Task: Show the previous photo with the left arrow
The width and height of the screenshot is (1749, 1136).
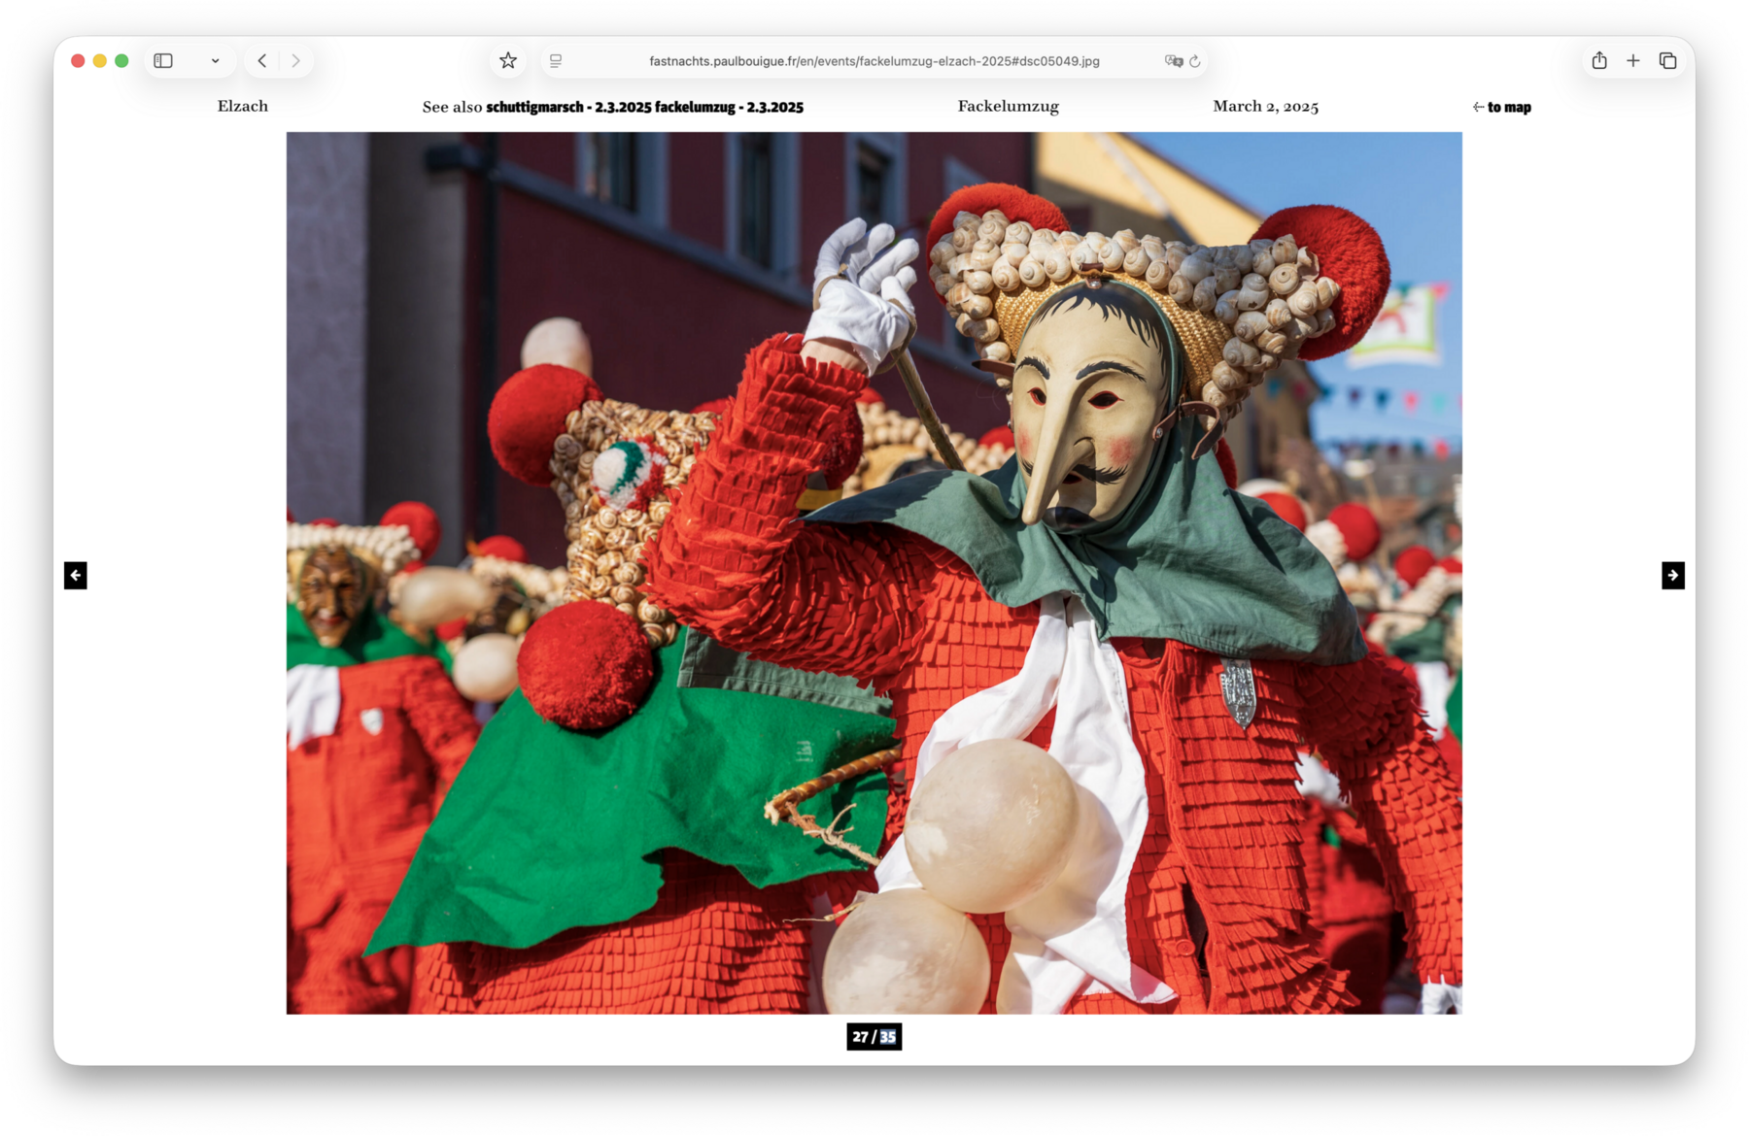Action: click(76, 576)
